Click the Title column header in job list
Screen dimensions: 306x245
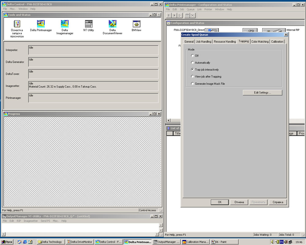pos(177,134)
